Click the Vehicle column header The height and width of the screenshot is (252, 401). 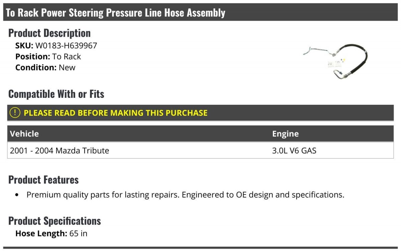pyautogui.click(x=24, y=134)
